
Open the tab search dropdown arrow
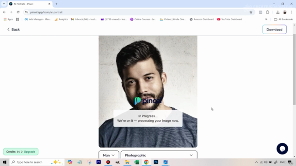[x=4, y=4]
